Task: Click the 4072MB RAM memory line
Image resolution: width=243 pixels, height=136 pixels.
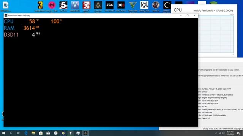Action: (207, 113)
